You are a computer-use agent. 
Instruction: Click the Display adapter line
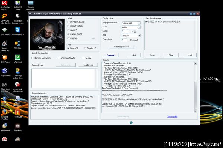pyautogui.click(x=58, y=106)
